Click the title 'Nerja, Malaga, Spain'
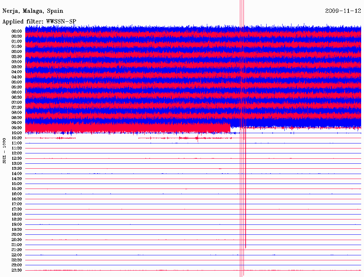This screenshot has width=364, height=277. pyautogui.click(x=33, y=11)
